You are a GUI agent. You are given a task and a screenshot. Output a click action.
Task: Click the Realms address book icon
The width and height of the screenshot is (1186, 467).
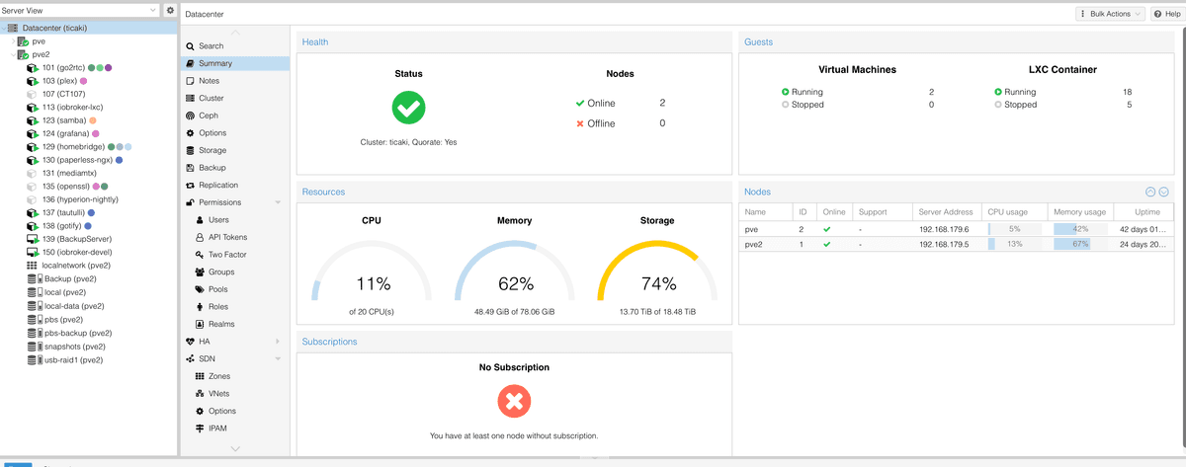coord(201,324)
